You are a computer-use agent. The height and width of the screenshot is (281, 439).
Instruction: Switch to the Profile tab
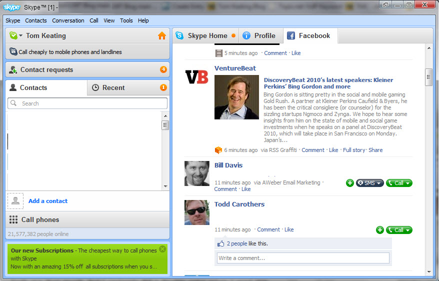click(259, 36)
